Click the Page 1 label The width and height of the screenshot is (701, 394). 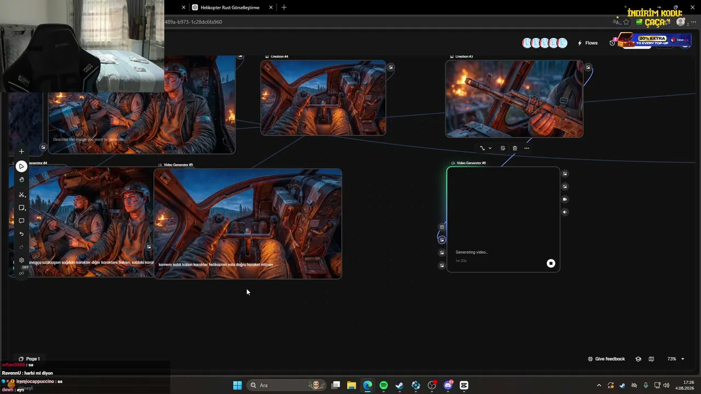click(33, 359)
